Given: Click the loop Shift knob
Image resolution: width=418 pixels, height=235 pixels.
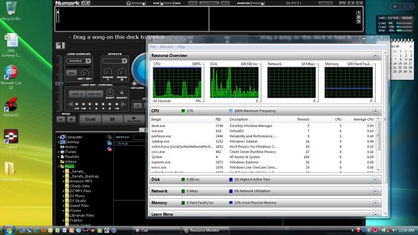Looking at the screenshot, I should (x=110, y=92).
